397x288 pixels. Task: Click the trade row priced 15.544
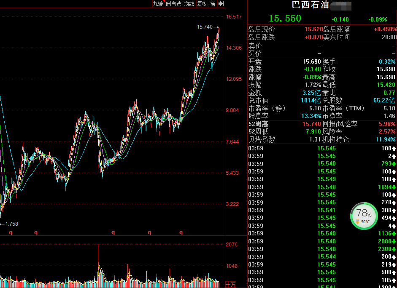tap(322, 257)
